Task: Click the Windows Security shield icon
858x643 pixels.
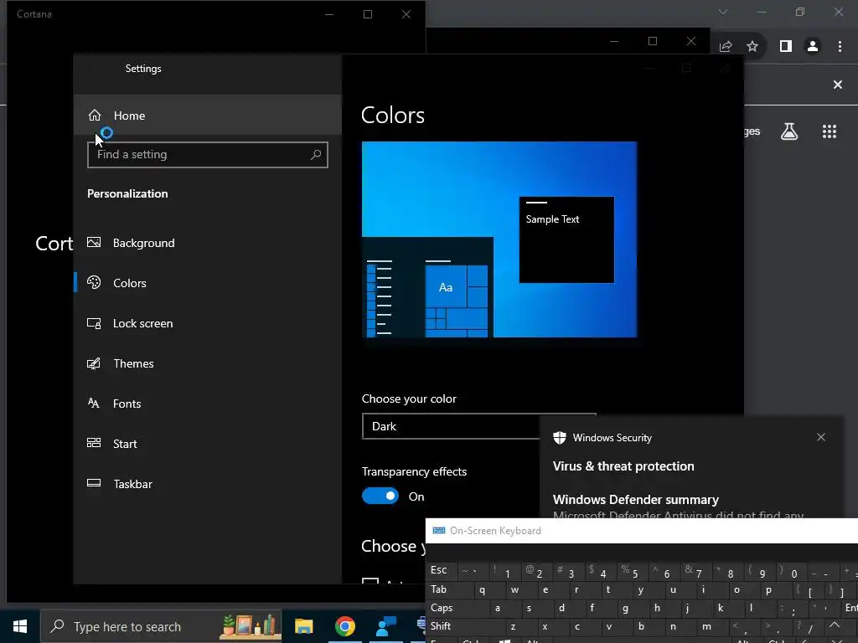Action: click(559, 437)
